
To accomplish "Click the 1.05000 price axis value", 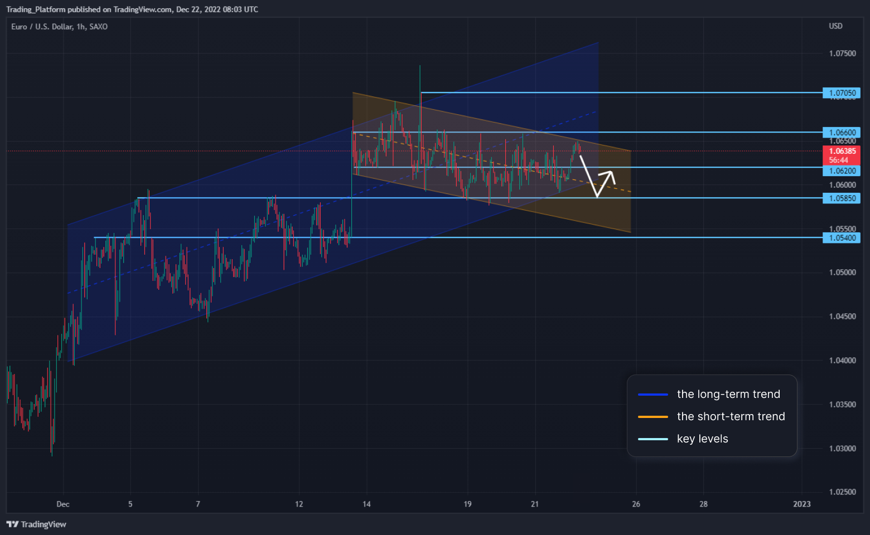I will [x=842, y=273].
